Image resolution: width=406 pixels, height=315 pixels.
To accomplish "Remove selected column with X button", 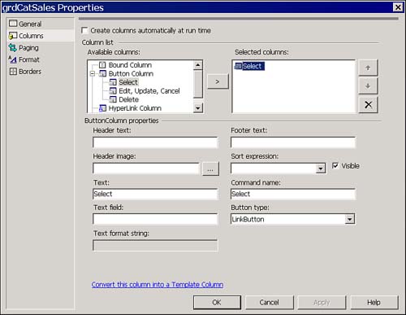I will coord(368,104).
